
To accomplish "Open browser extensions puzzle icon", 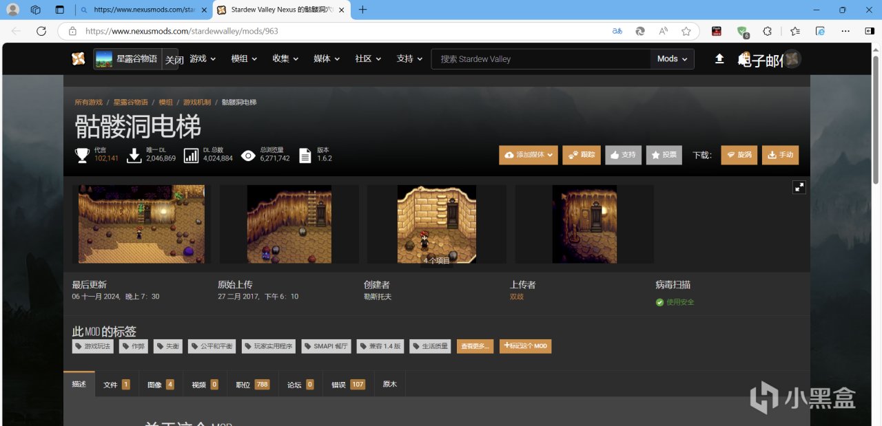I will [767, 31].
